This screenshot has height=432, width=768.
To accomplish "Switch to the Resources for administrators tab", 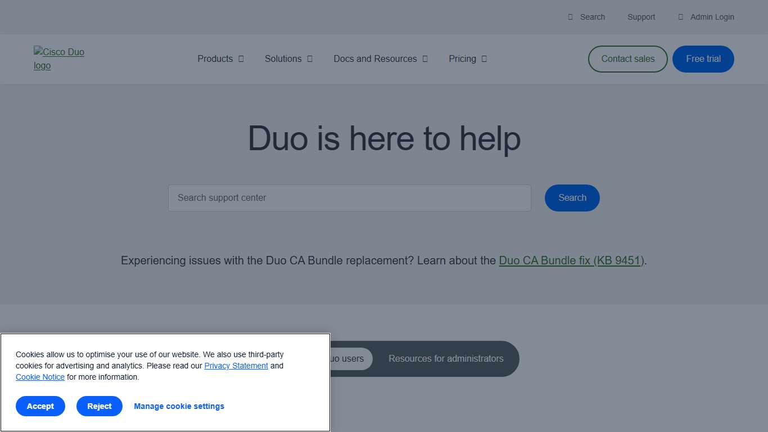I will 446,359.
